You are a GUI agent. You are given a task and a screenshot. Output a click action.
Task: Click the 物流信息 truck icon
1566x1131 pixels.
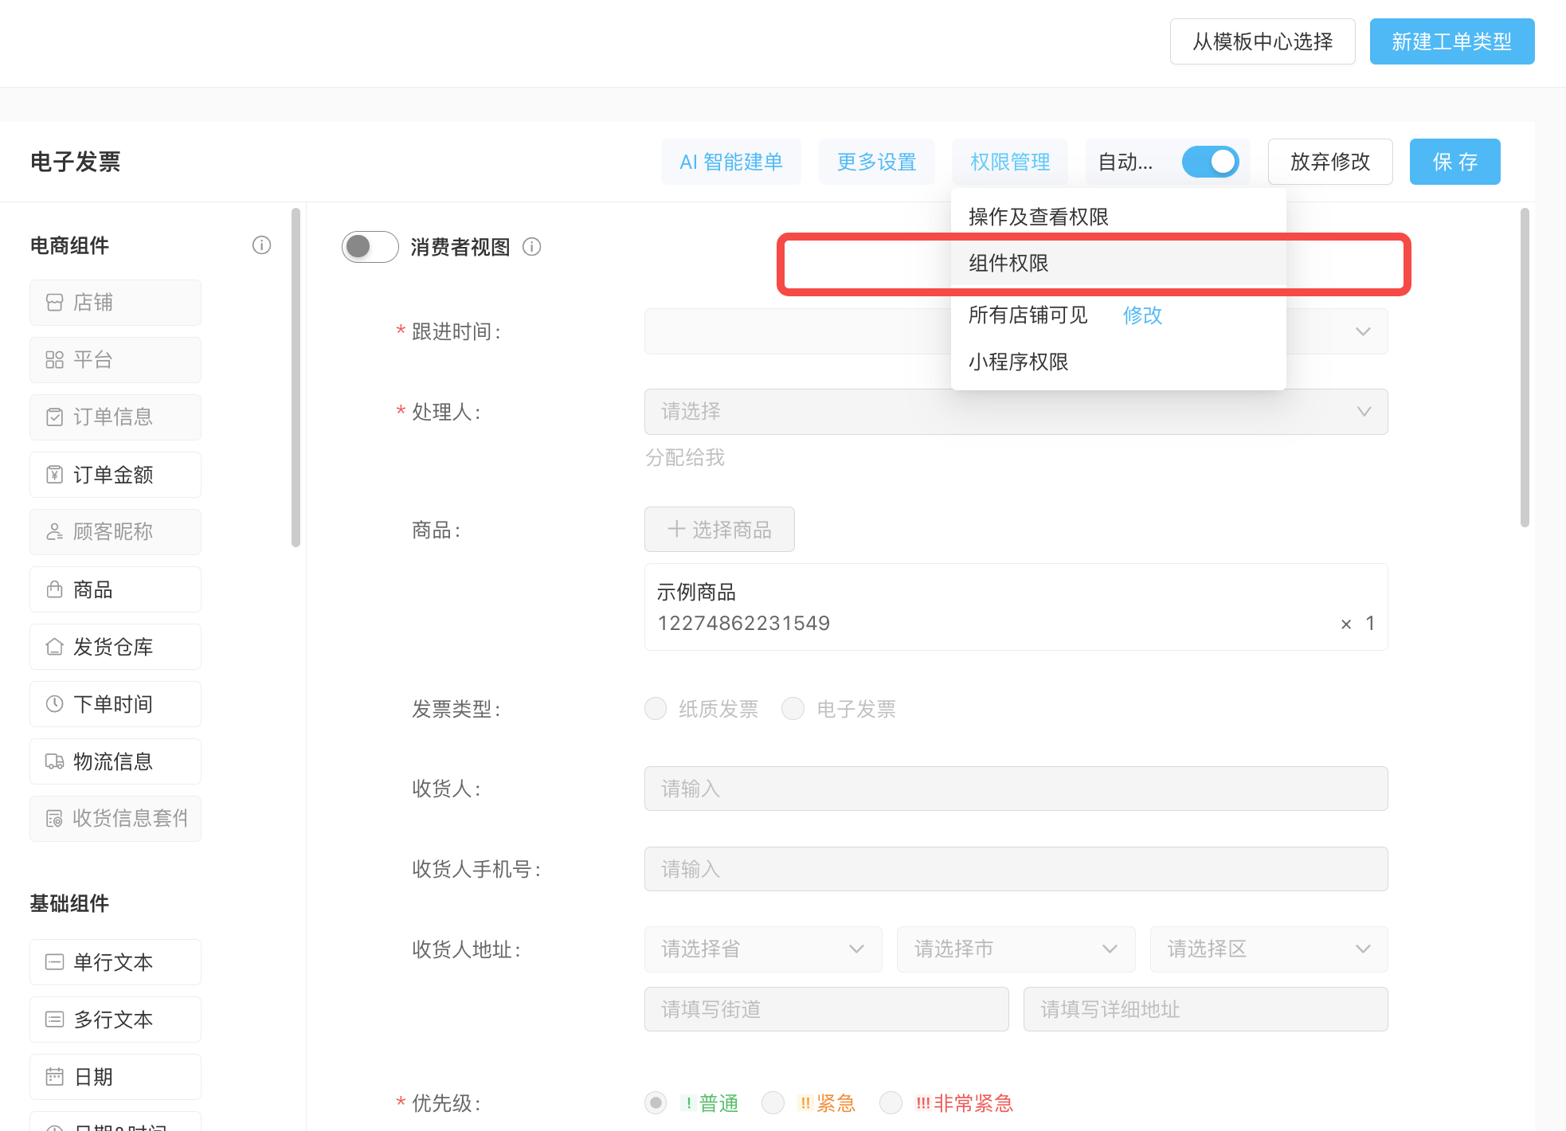pyautogui.click(x=54, y=761)
